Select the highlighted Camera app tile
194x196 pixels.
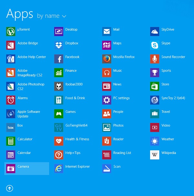pyautogui.click(x=27, y=169)
